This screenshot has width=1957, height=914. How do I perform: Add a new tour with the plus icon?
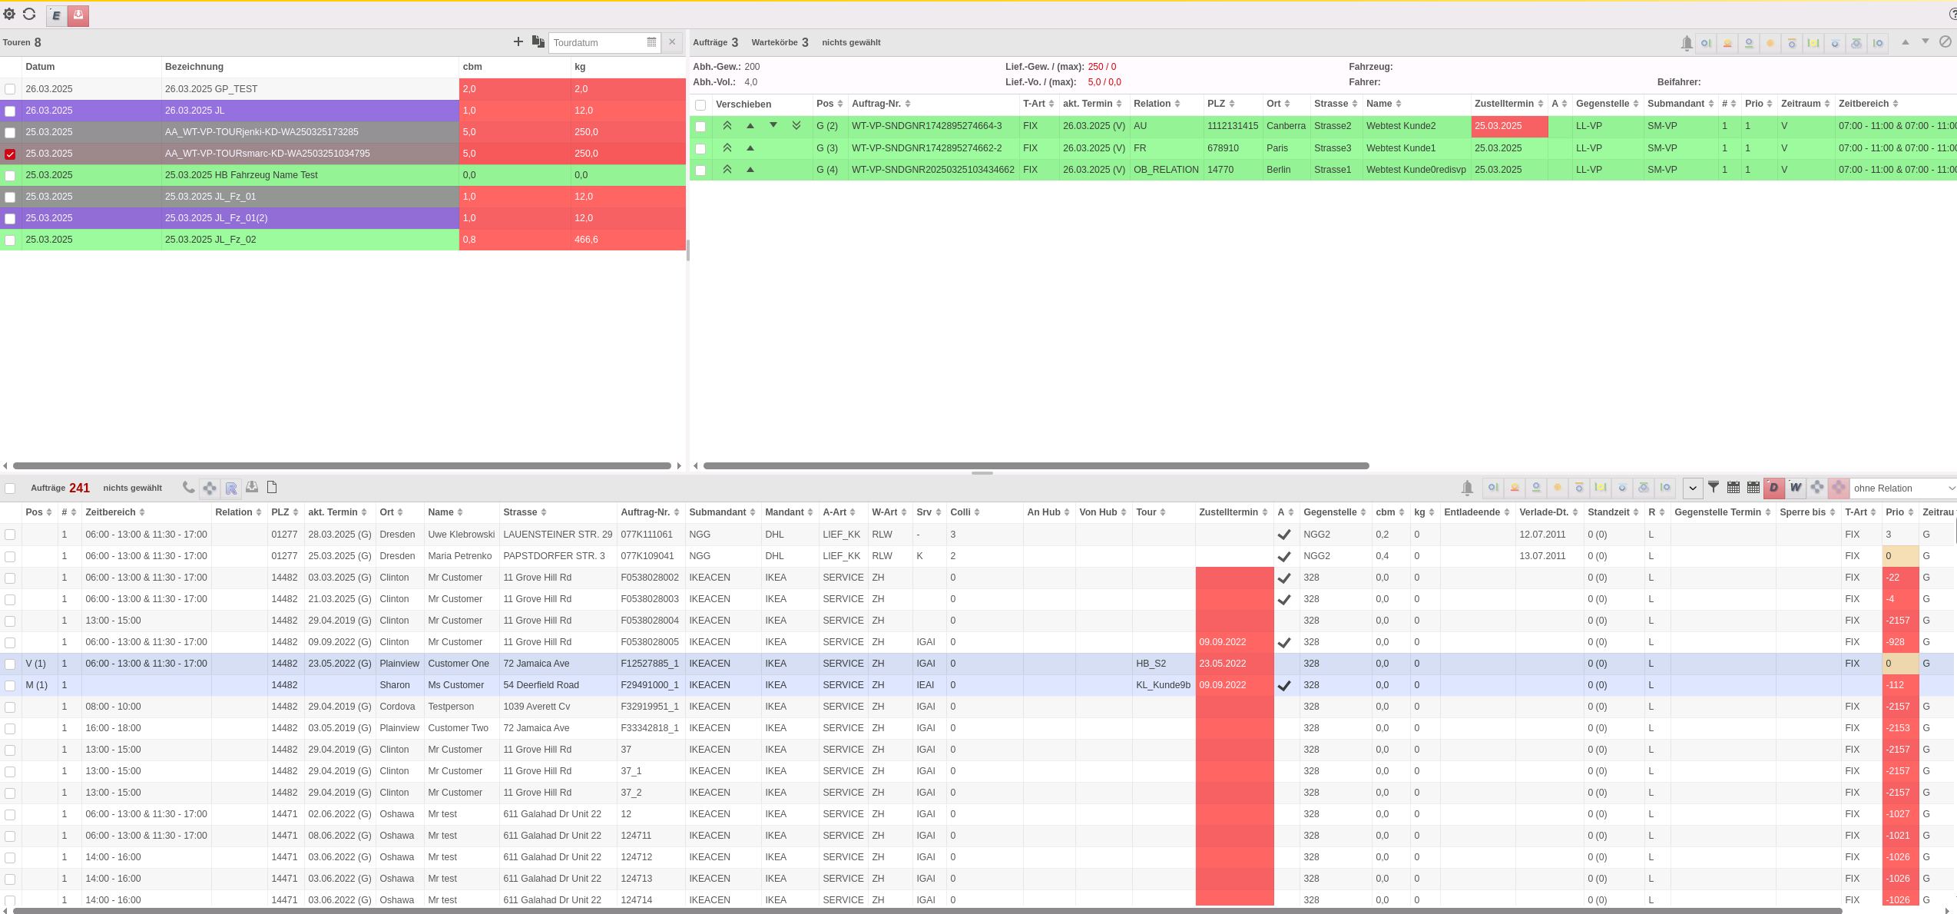518,41
